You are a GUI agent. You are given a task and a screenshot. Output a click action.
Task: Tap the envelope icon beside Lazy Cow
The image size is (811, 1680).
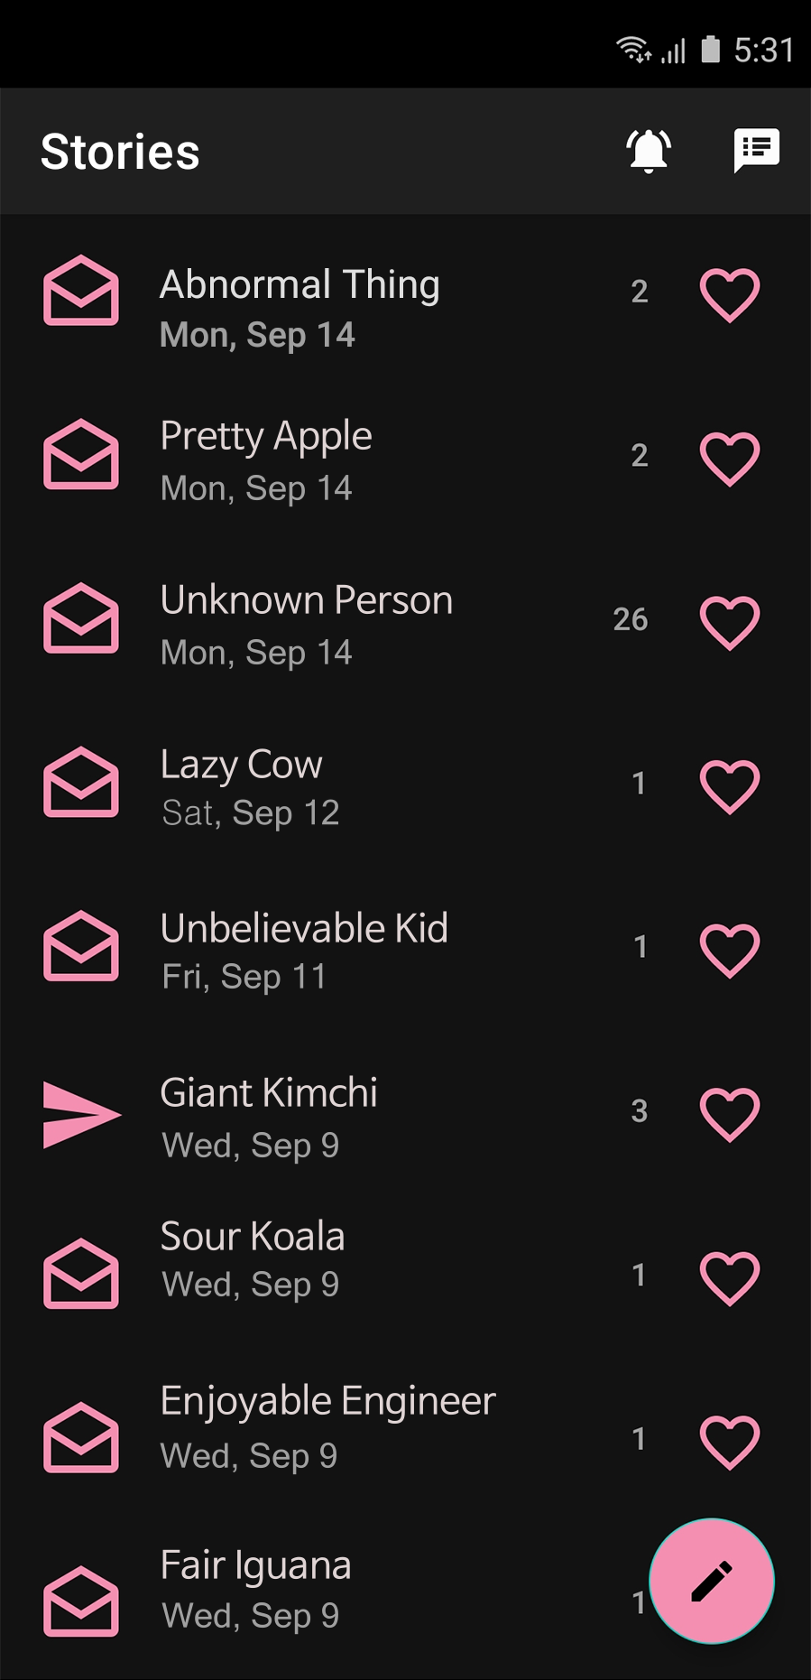tap(81, 783)
